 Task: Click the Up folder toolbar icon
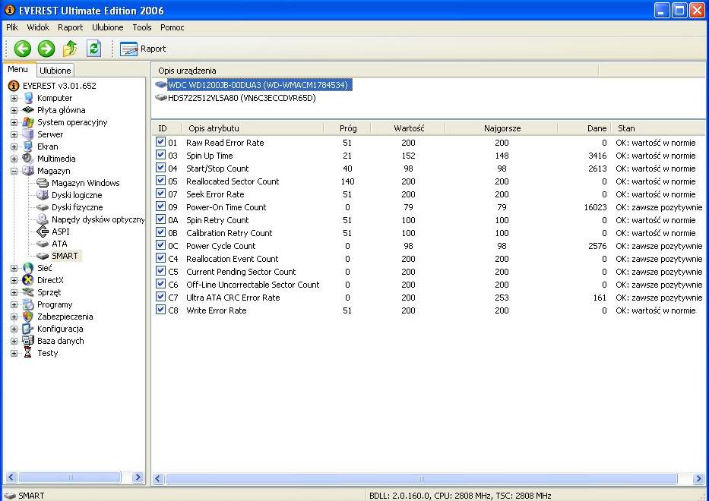tap(70, 49)
